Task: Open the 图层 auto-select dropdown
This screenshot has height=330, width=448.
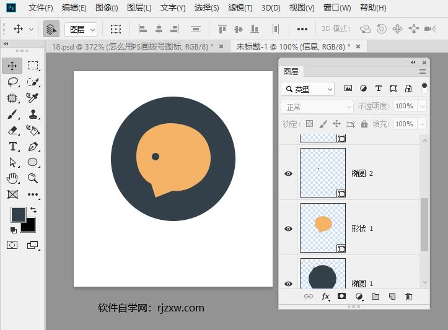Action: 82,29
